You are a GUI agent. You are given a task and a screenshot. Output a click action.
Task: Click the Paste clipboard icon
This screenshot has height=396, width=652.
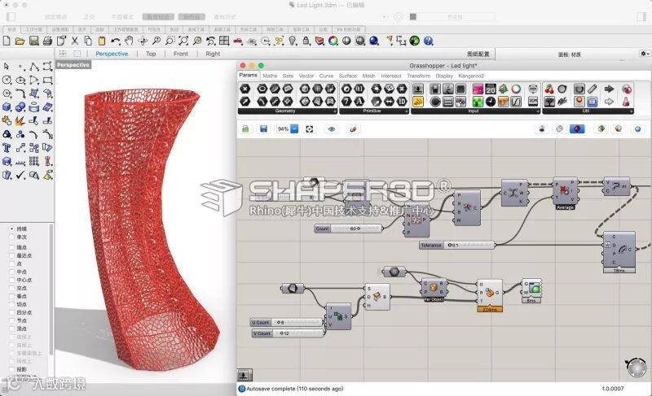point(102,41)
